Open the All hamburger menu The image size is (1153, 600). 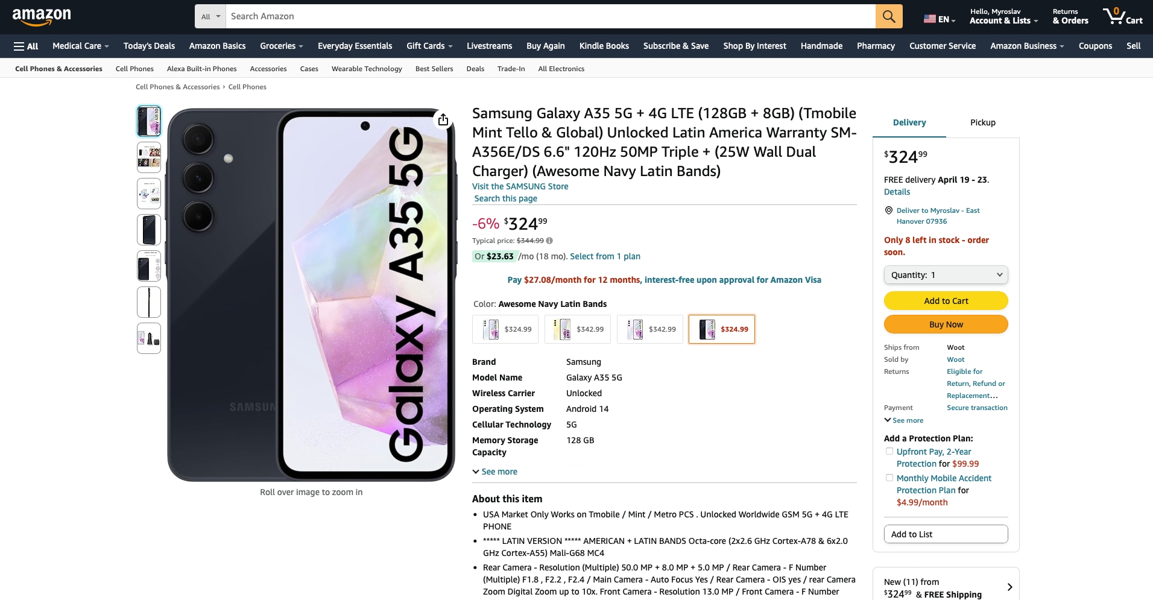26,46
